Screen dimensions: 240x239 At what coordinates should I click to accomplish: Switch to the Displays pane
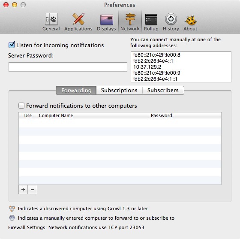point(106,22)
